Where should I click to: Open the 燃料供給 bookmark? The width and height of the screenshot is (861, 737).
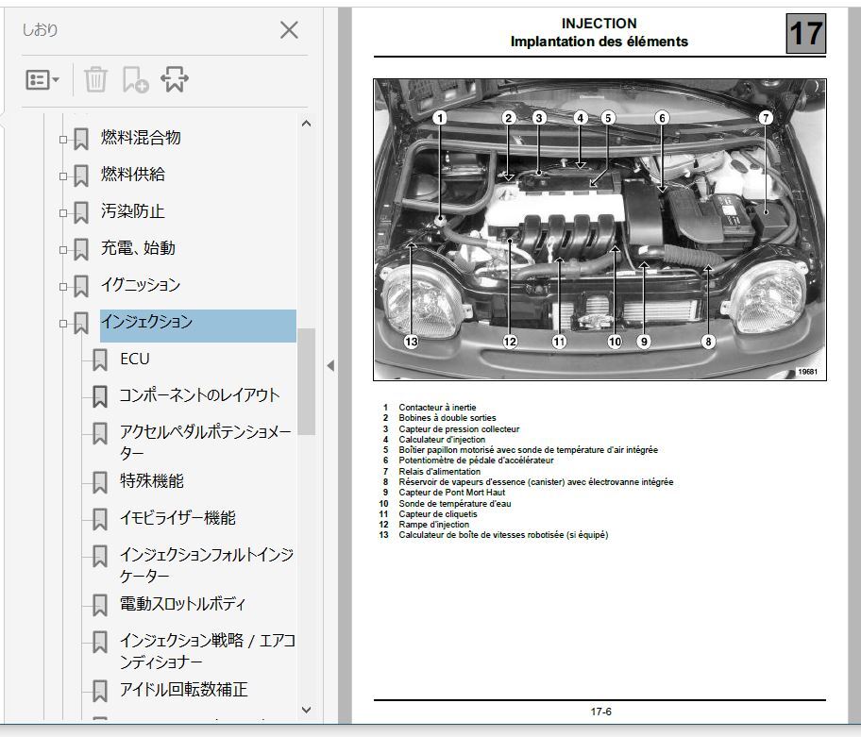click(133, 175)
